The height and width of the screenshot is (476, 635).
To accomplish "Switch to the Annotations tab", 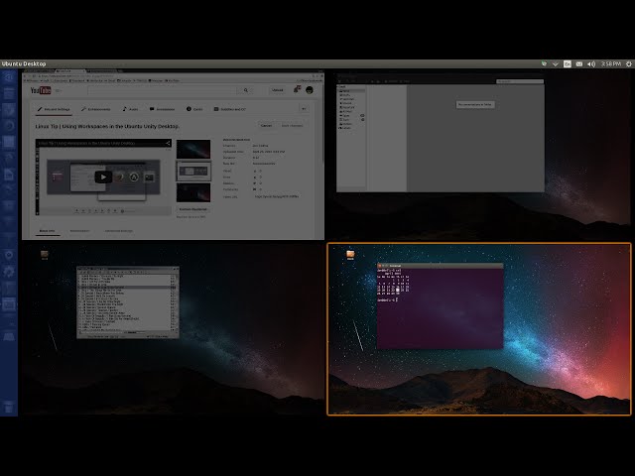I will [162, 109].
